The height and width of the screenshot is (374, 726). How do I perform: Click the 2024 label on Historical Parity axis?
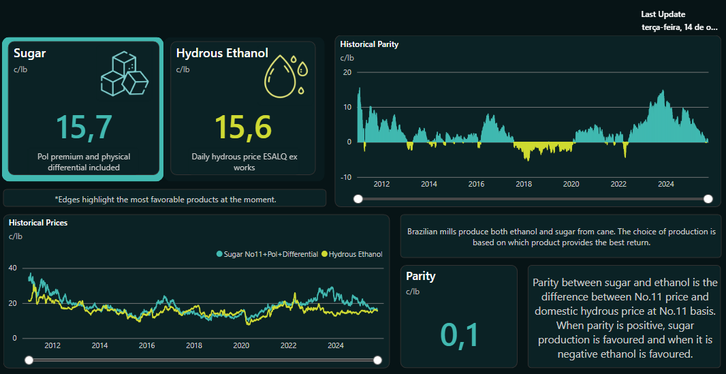click(665, 185)
